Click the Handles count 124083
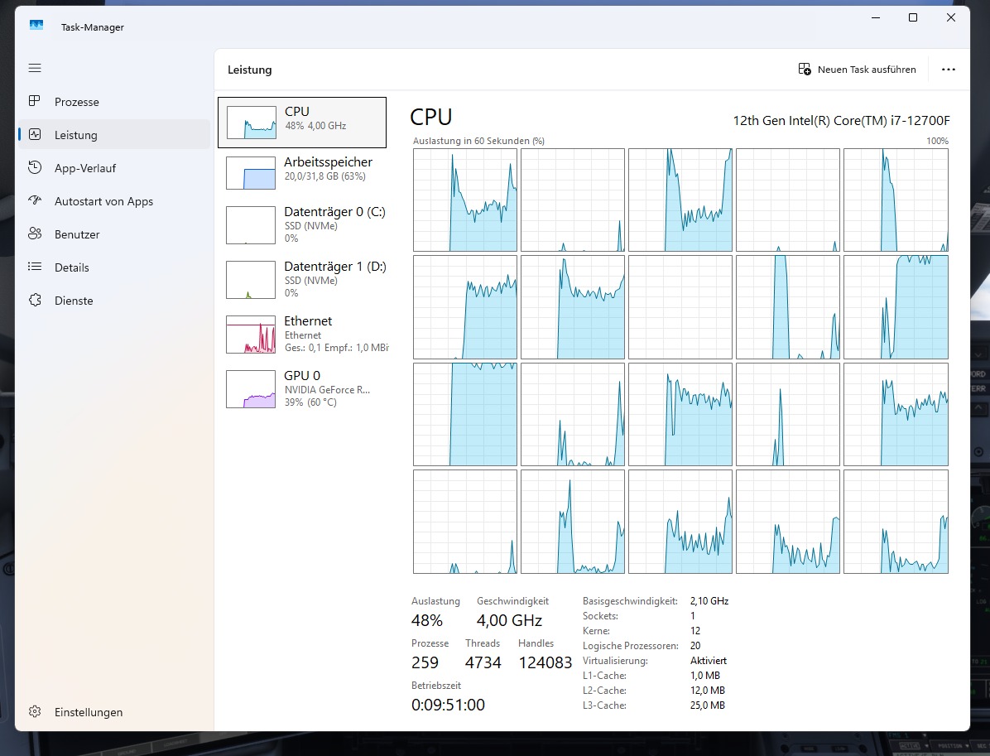The width and height of the screenshot is (990, 756). (545, 662)
